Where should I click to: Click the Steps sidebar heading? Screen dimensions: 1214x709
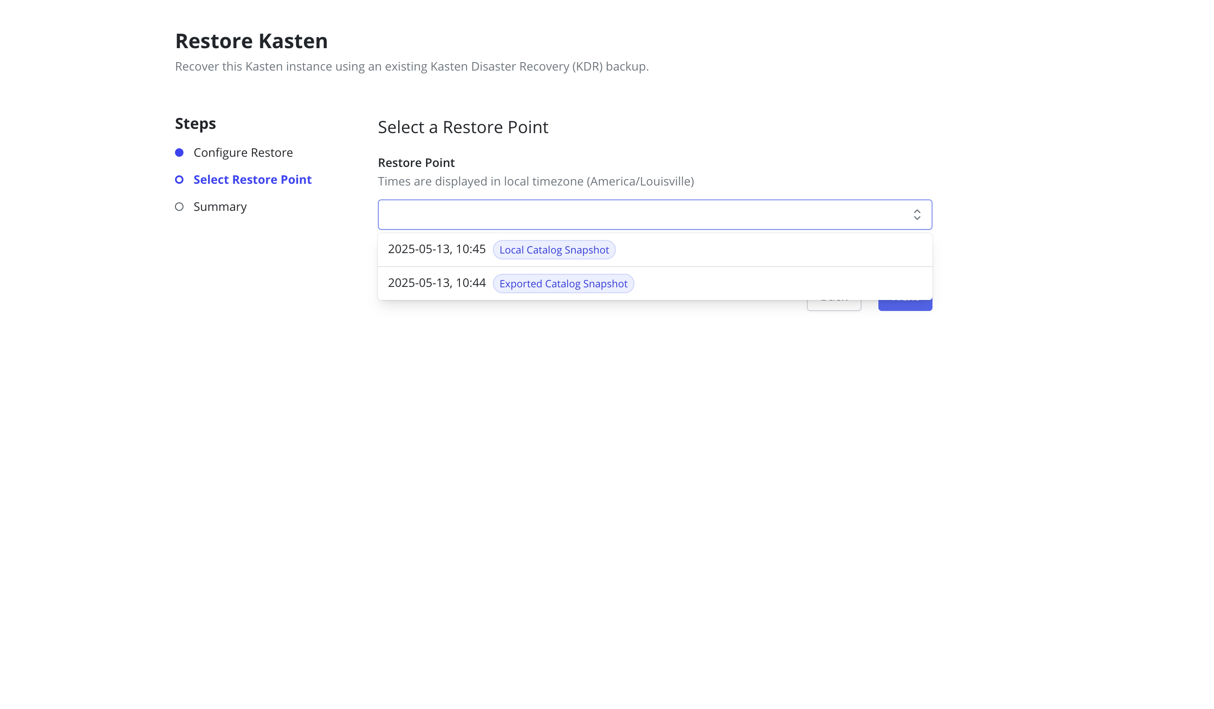click(195, 124)
